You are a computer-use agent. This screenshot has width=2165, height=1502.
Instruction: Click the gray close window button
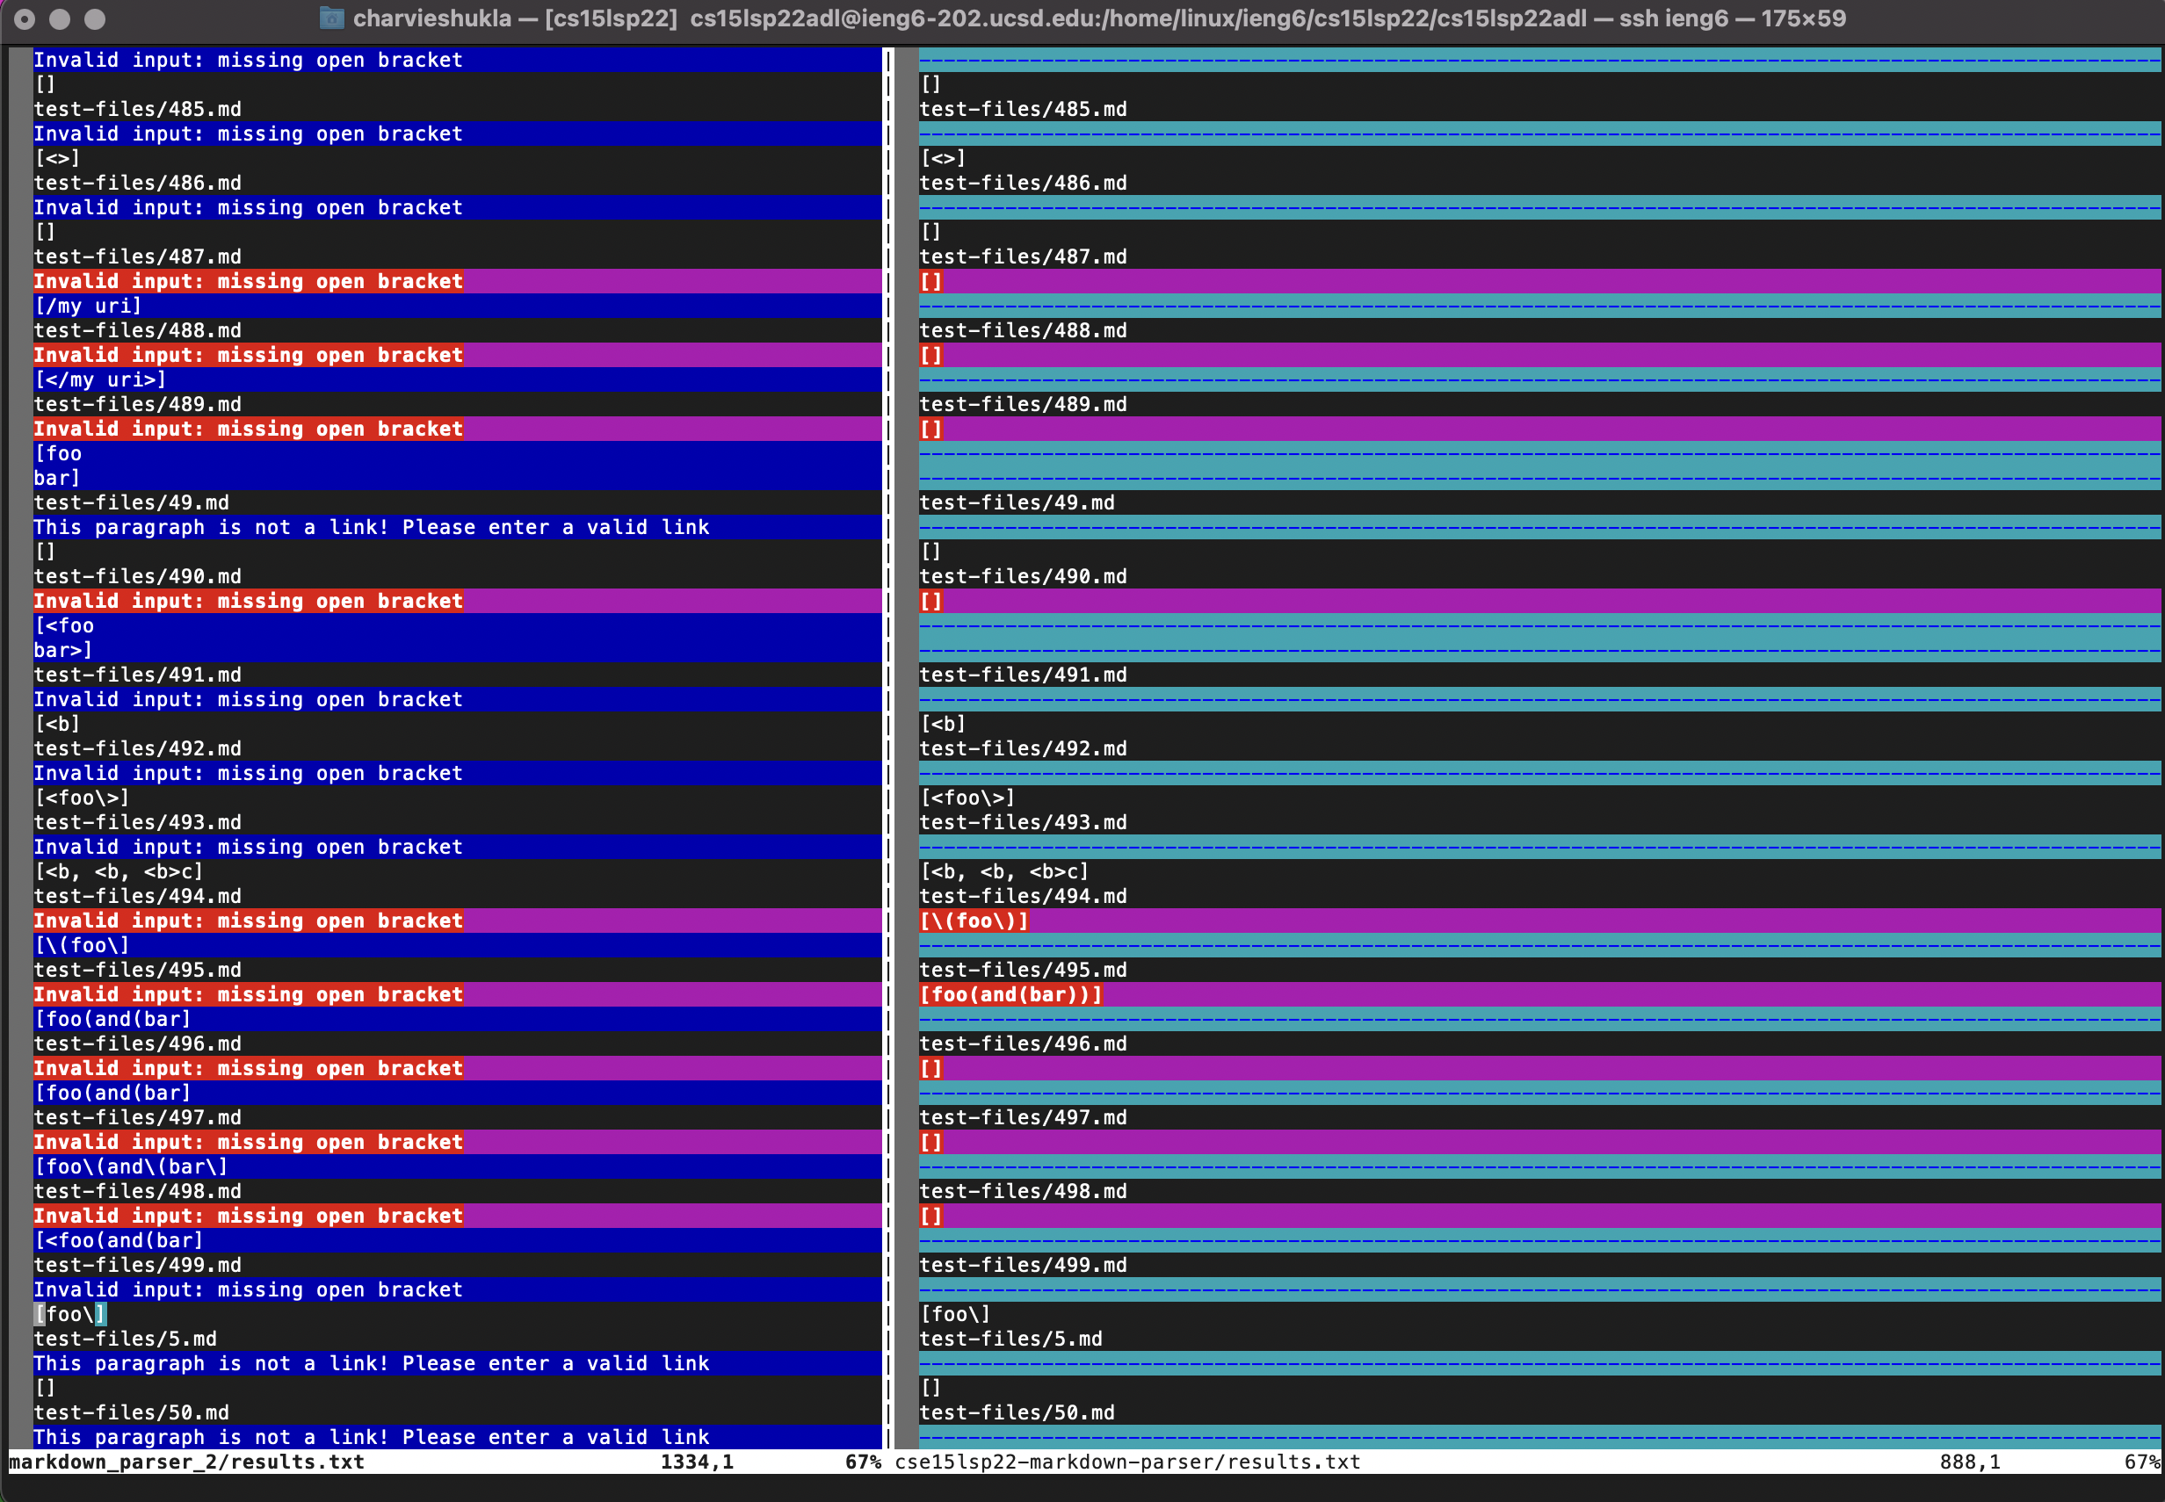pos(25,18)
